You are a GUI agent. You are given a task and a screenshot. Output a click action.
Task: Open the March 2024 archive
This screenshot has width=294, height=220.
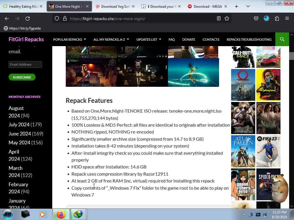coord(16,172)
